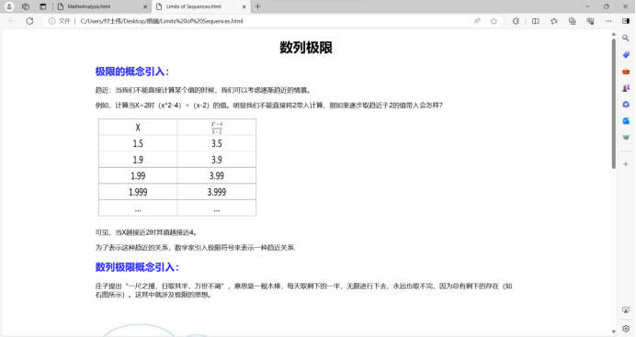Open Settings and more menu

coord(608,21)
